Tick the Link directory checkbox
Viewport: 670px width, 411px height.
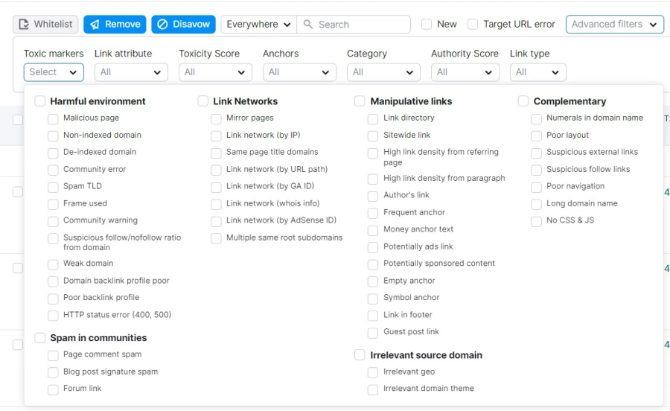(373, 119)
